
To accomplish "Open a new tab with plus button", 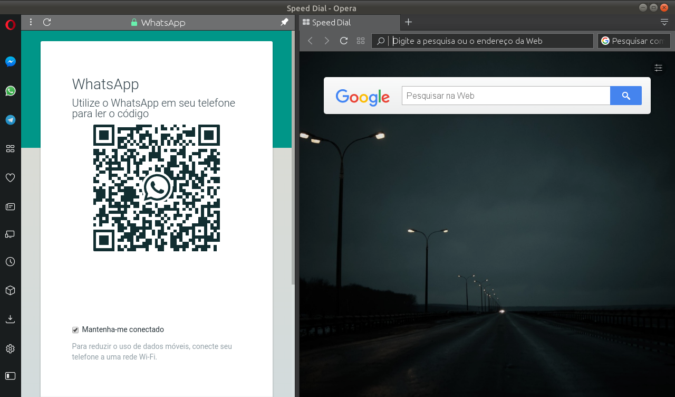I will [408, 22].
